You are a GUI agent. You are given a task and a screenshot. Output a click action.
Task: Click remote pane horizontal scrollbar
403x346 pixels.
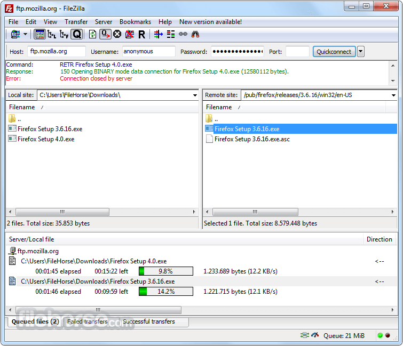tap(255, 212)
